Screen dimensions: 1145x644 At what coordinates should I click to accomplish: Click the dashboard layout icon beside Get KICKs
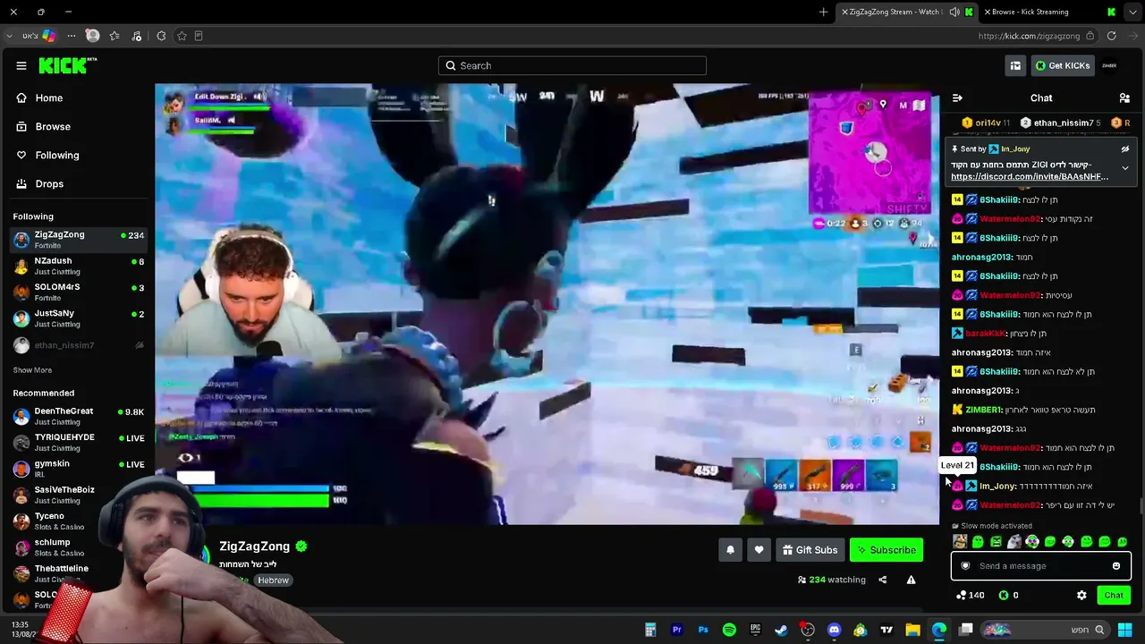coord(1015,65)
